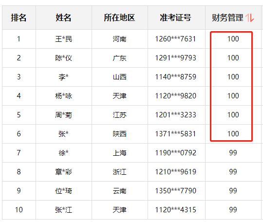Select the name 周*菊
The height and width of the screenshot is (222, 263).
(x=64, y=115)
